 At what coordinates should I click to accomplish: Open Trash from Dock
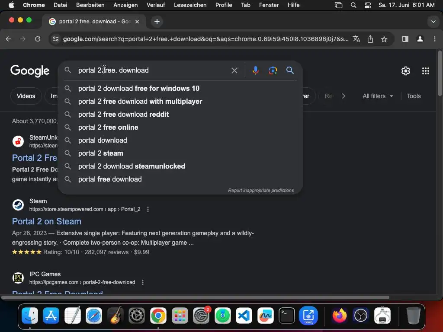pos(413,315)
